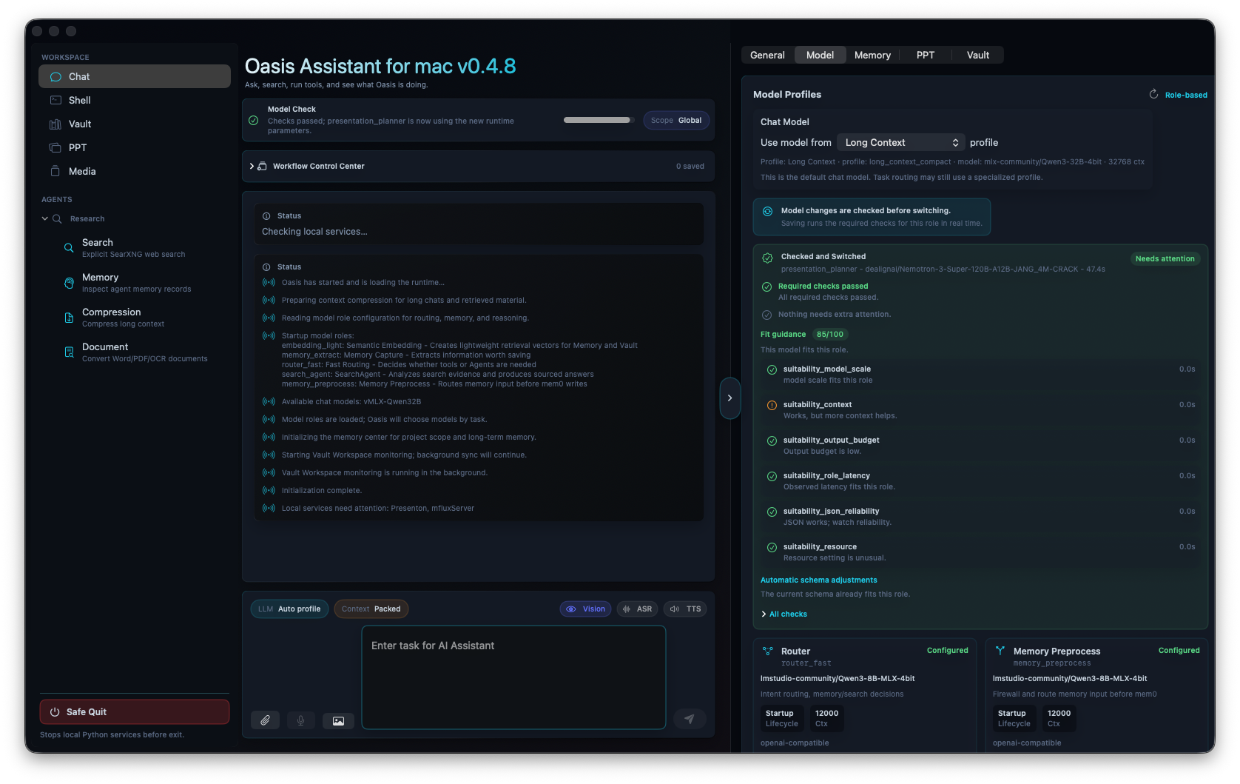Click the orange suitability_context warning icon

coord(772,405)
